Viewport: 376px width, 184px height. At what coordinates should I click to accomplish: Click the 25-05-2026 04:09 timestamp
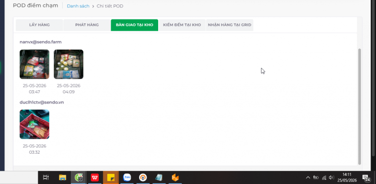pos(69,89)
